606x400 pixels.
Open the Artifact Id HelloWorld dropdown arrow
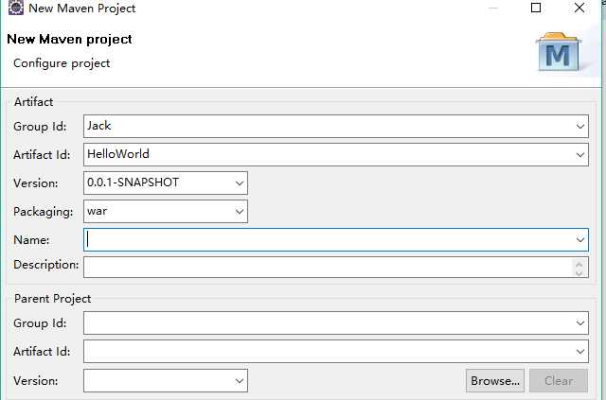(580, 155)
